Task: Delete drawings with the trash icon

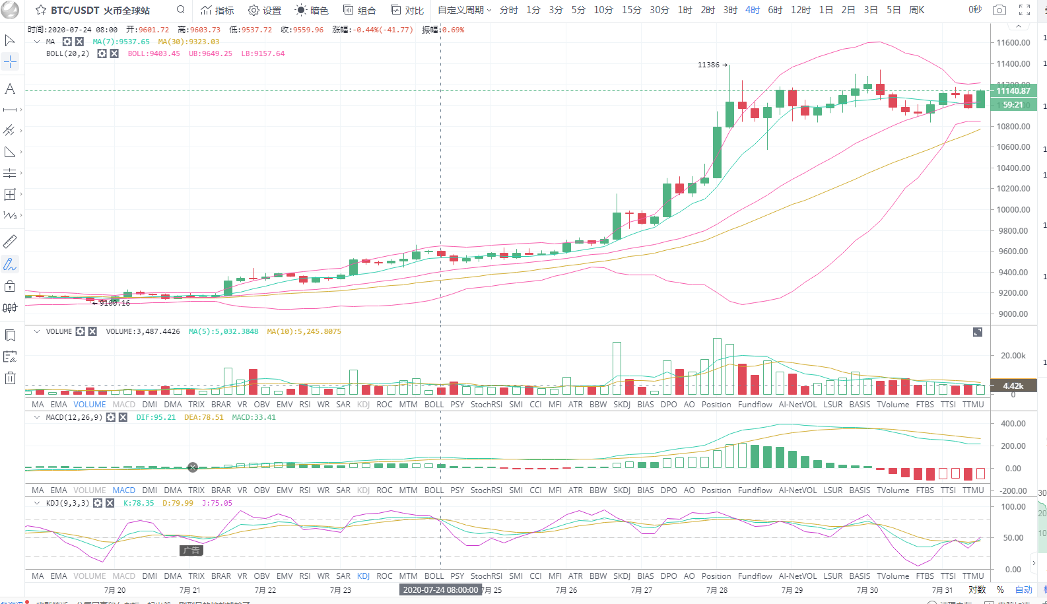Action: click(10, 378)
